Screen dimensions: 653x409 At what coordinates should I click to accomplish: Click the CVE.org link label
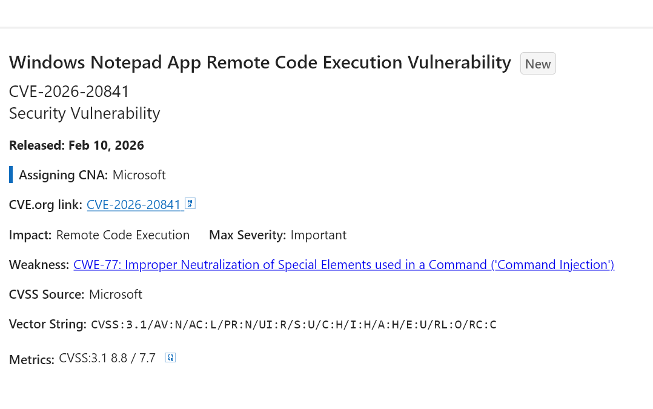pyautogui.click(x=45, y=205)
